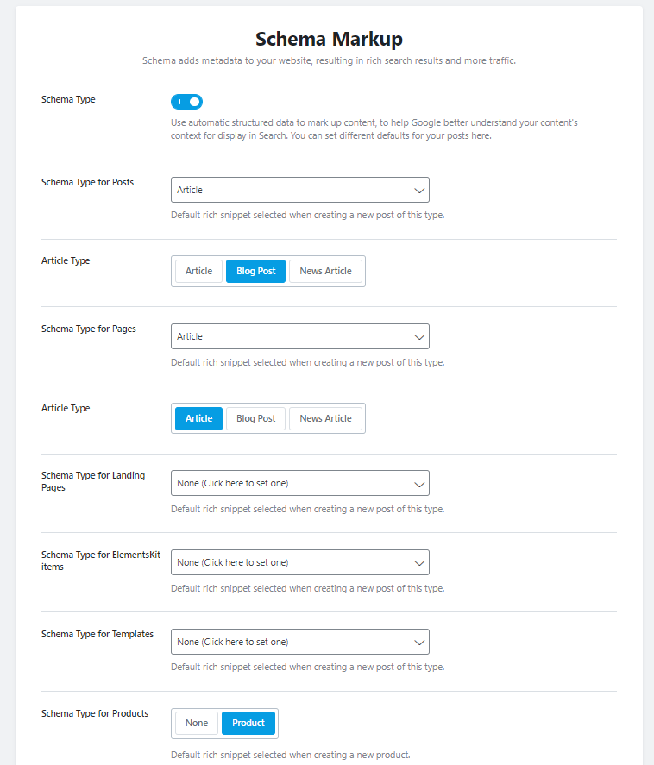Choose Blog Post article type for Posts

pos(255,271)
